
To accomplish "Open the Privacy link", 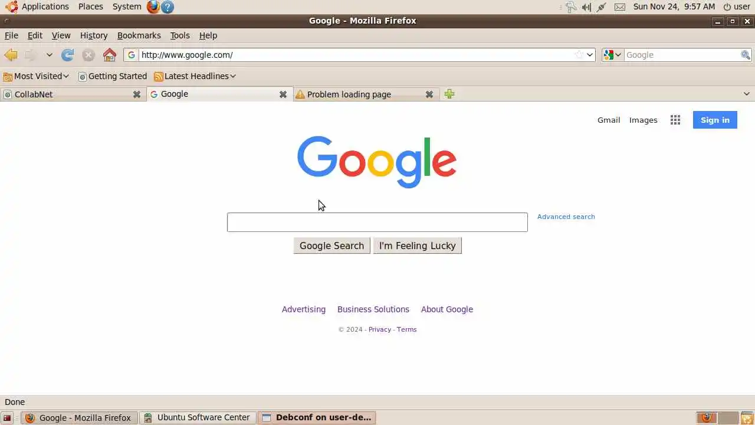I will [380, 329].
